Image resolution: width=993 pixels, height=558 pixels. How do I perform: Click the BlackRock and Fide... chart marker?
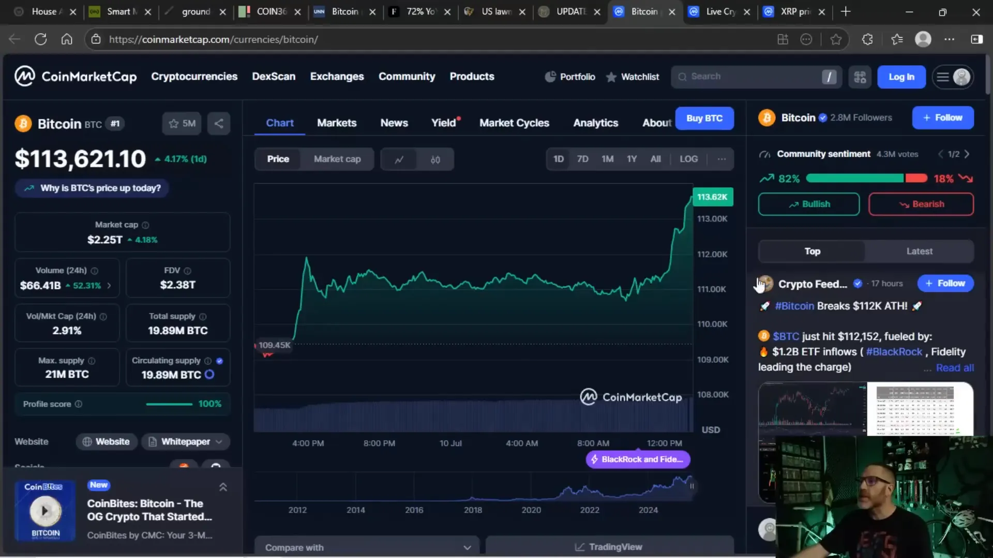(x=638, y=459)
